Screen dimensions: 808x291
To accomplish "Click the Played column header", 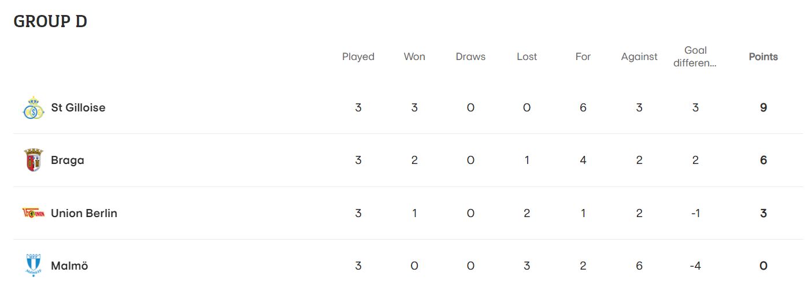I will [x=358, y=57].
